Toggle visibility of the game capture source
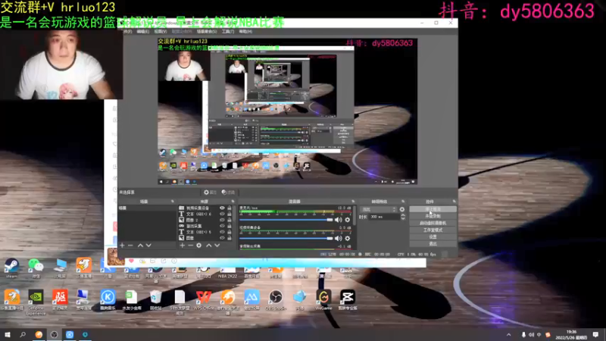The image size is (606, 341). tap(222, 226)
